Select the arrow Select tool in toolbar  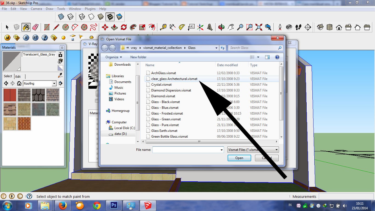pyautogui.click(x=7, y=27)
